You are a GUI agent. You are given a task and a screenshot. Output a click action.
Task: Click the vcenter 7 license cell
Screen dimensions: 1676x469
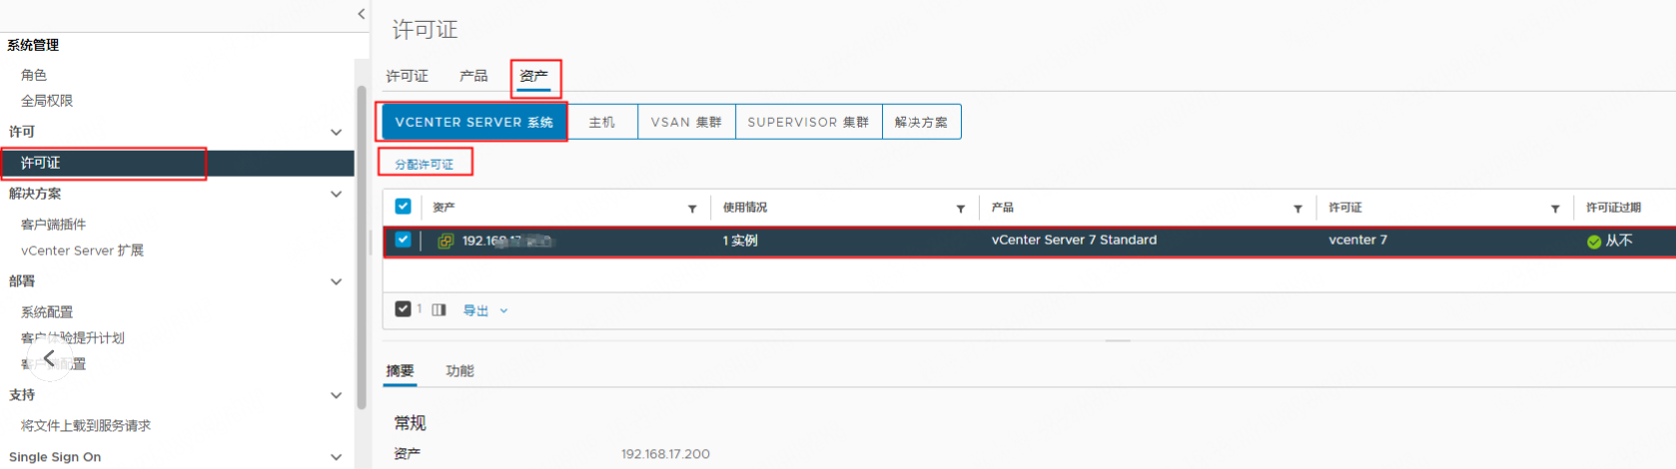[x=1357, y=240]
